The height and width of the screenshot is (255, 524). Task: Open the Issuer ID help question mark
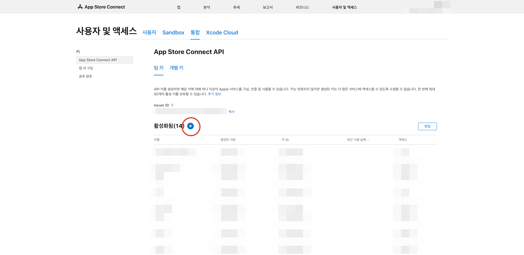pos(172,105)
